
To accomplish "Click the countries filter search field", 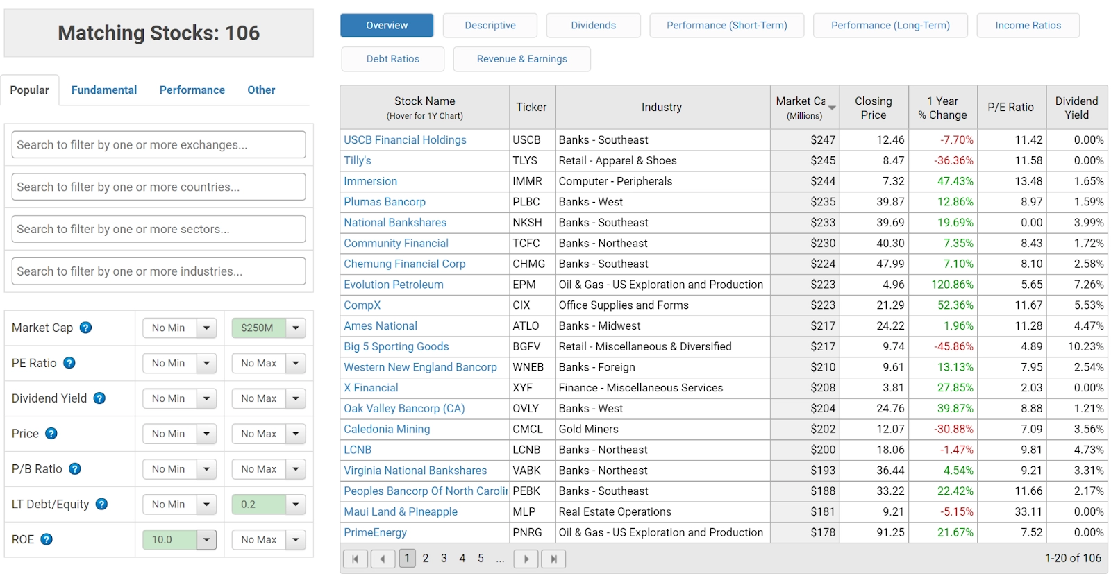I will [x=159, y=187].
